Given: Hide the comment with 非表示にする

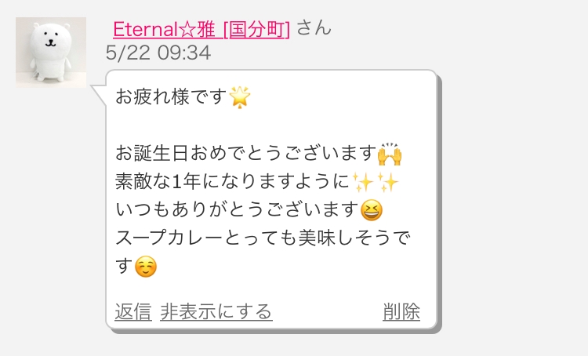Looking at the screenshot, I should pos(216,312).
